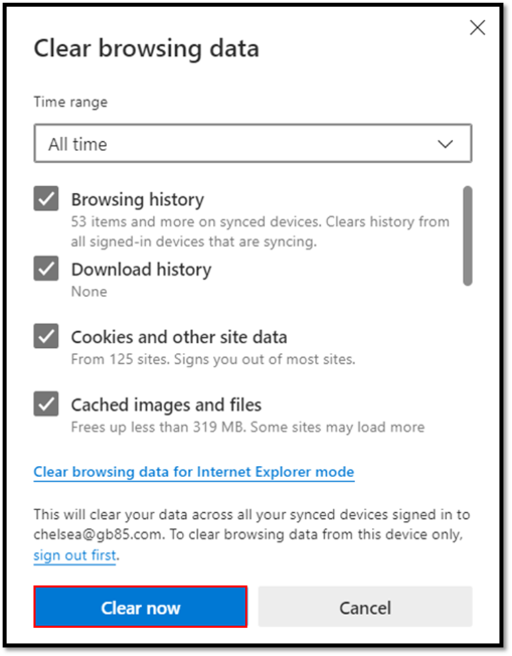This screenshot has width=512, height=656.
Task: Cancel the clear browsing data dialog
Action: pyautogui.click(x=364, y=607)
